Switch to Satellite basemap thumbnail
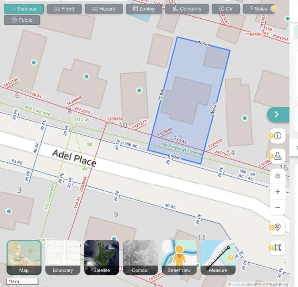Image resolution: width=298 pixels, height=287 pixels. [x=101, y=257]
